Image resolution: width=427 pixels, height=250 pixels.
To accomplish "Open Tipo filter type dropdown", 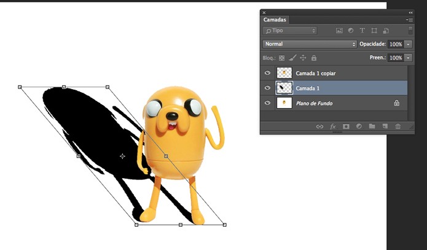I will pyautogui.click(x=290, y=31).
